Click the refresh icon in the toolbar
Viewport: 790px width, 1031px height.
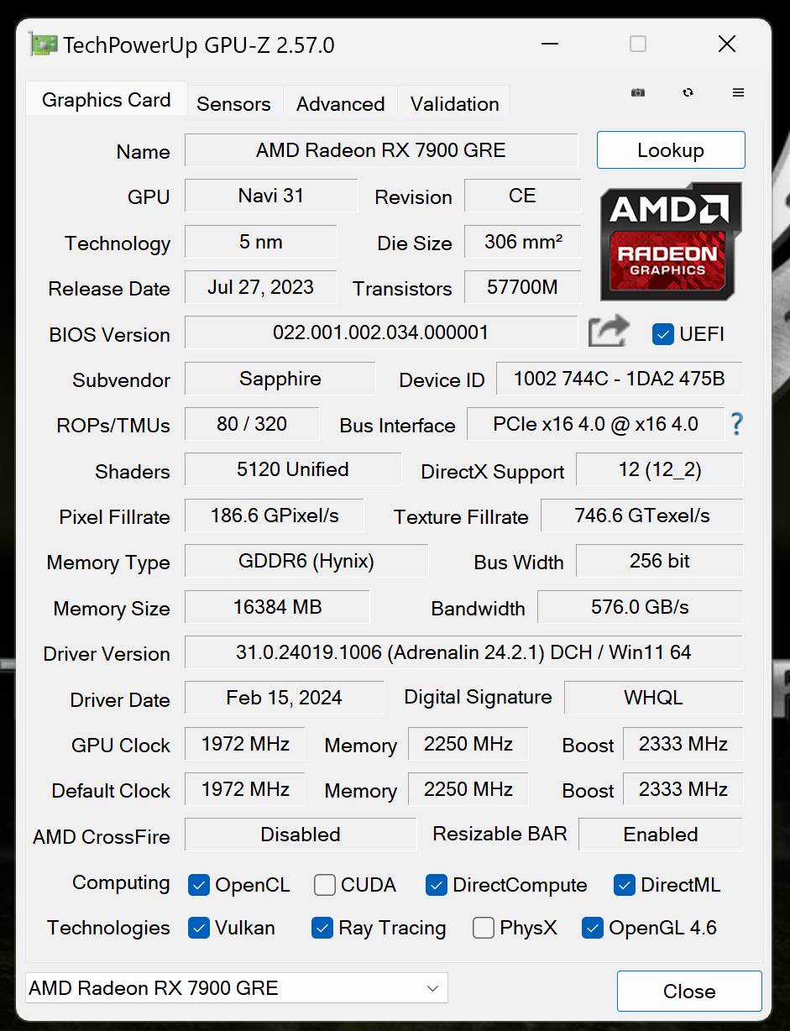(688, 92)
